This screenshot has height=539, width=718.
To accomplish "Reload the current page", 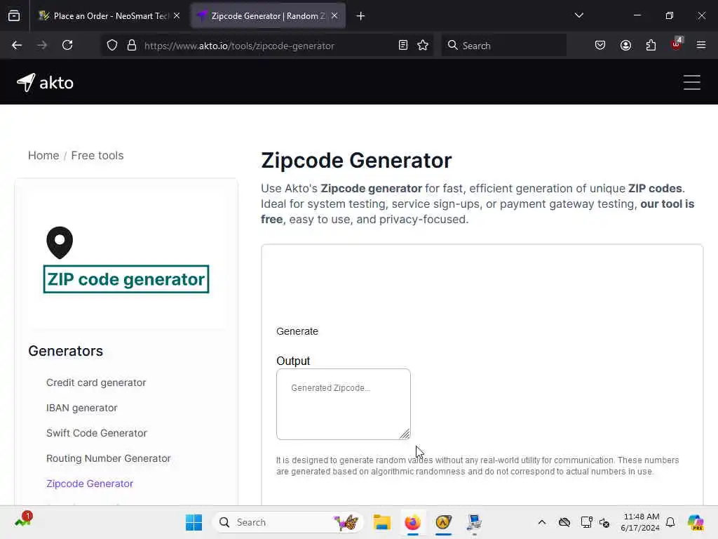I will 67,46.
